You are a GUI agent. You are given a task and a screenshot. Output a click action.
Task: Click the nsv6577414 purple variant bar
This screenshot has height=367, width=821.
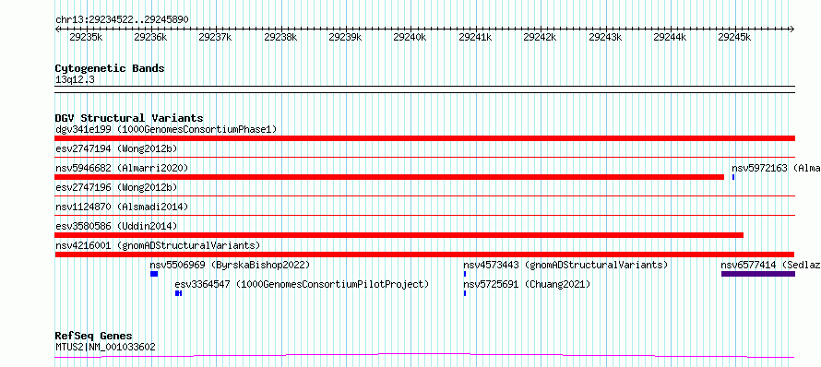pos(758,274)
